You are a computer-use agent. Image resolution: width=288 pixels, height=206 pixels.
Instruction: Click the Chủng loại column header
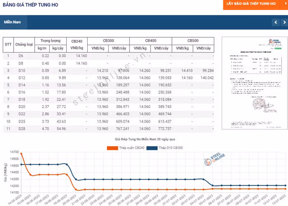tap(24, 44)
